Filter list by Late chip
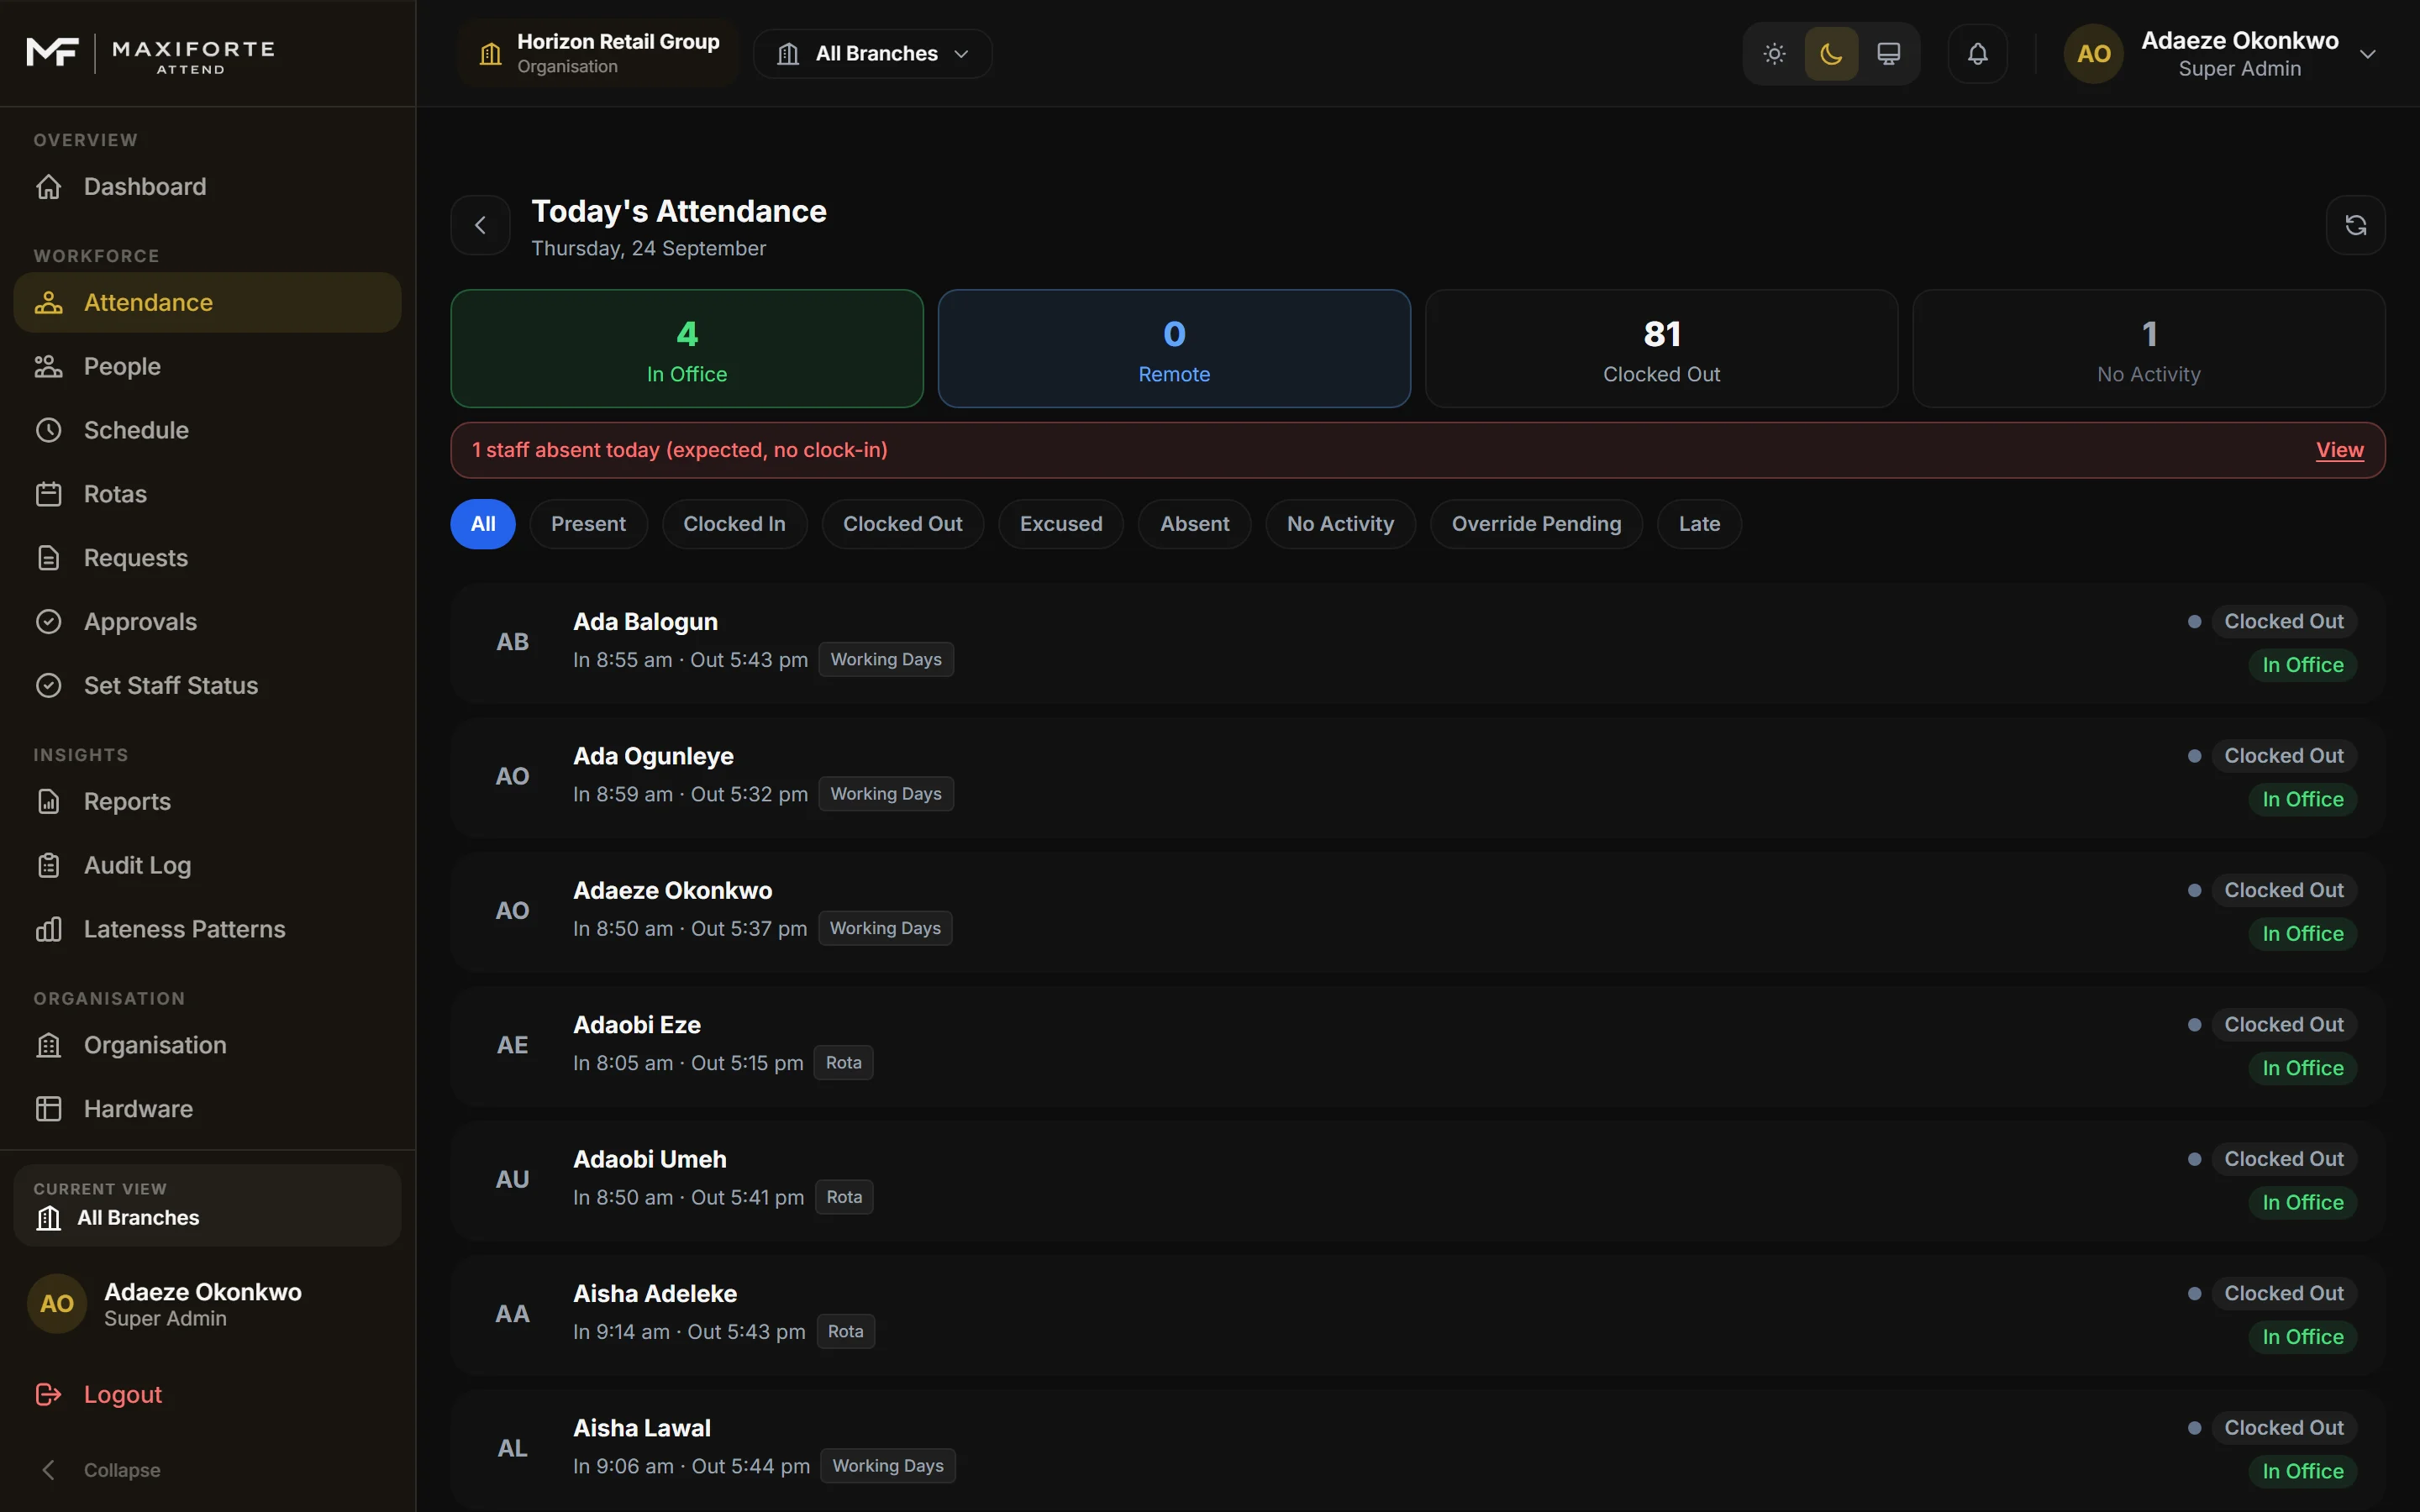This screenshot has height=1512, width=2420. [x=1699, y=524]
